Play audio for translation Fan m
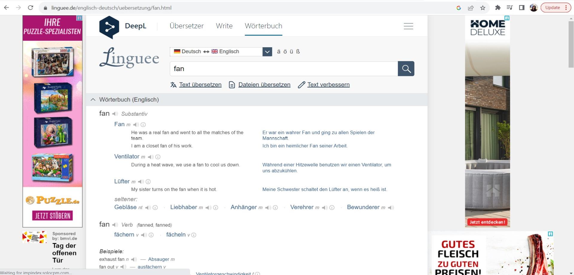The image size is (574, 275). pyautogui.click(x=136, y=125)
